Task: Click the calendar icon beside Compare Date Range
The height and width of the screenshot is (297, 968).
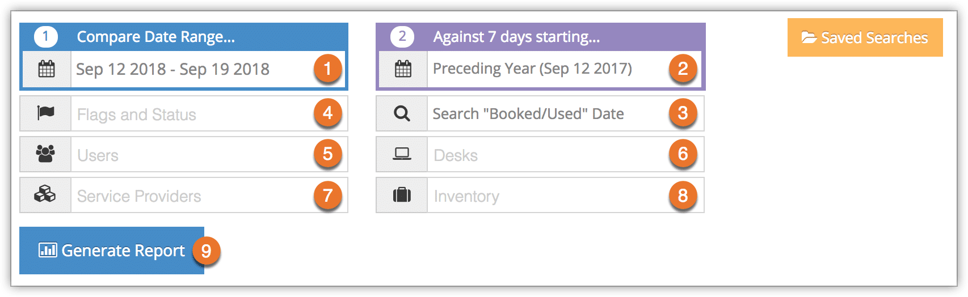Action: [46, 69]
